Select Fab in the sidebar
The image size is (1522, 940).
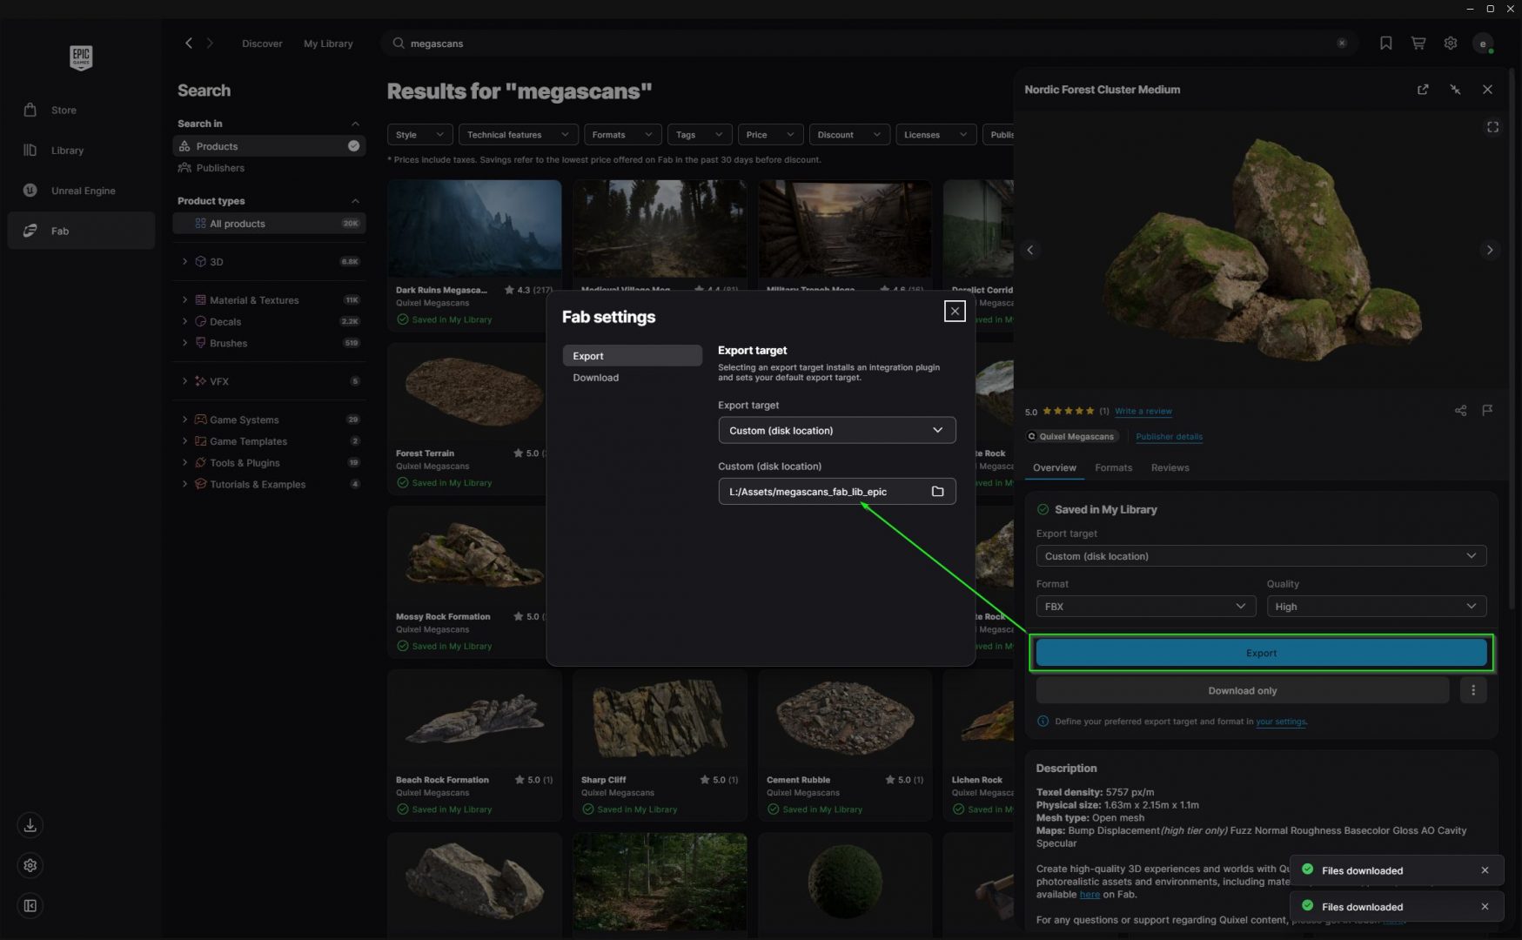coord(81,231)
